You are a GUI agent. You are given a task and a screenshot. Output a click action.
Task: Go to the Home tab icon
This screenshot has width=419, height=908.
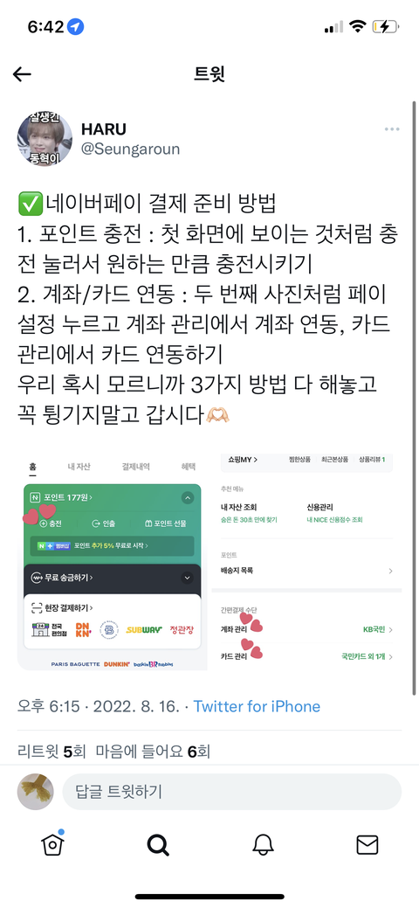coord(52,844)
